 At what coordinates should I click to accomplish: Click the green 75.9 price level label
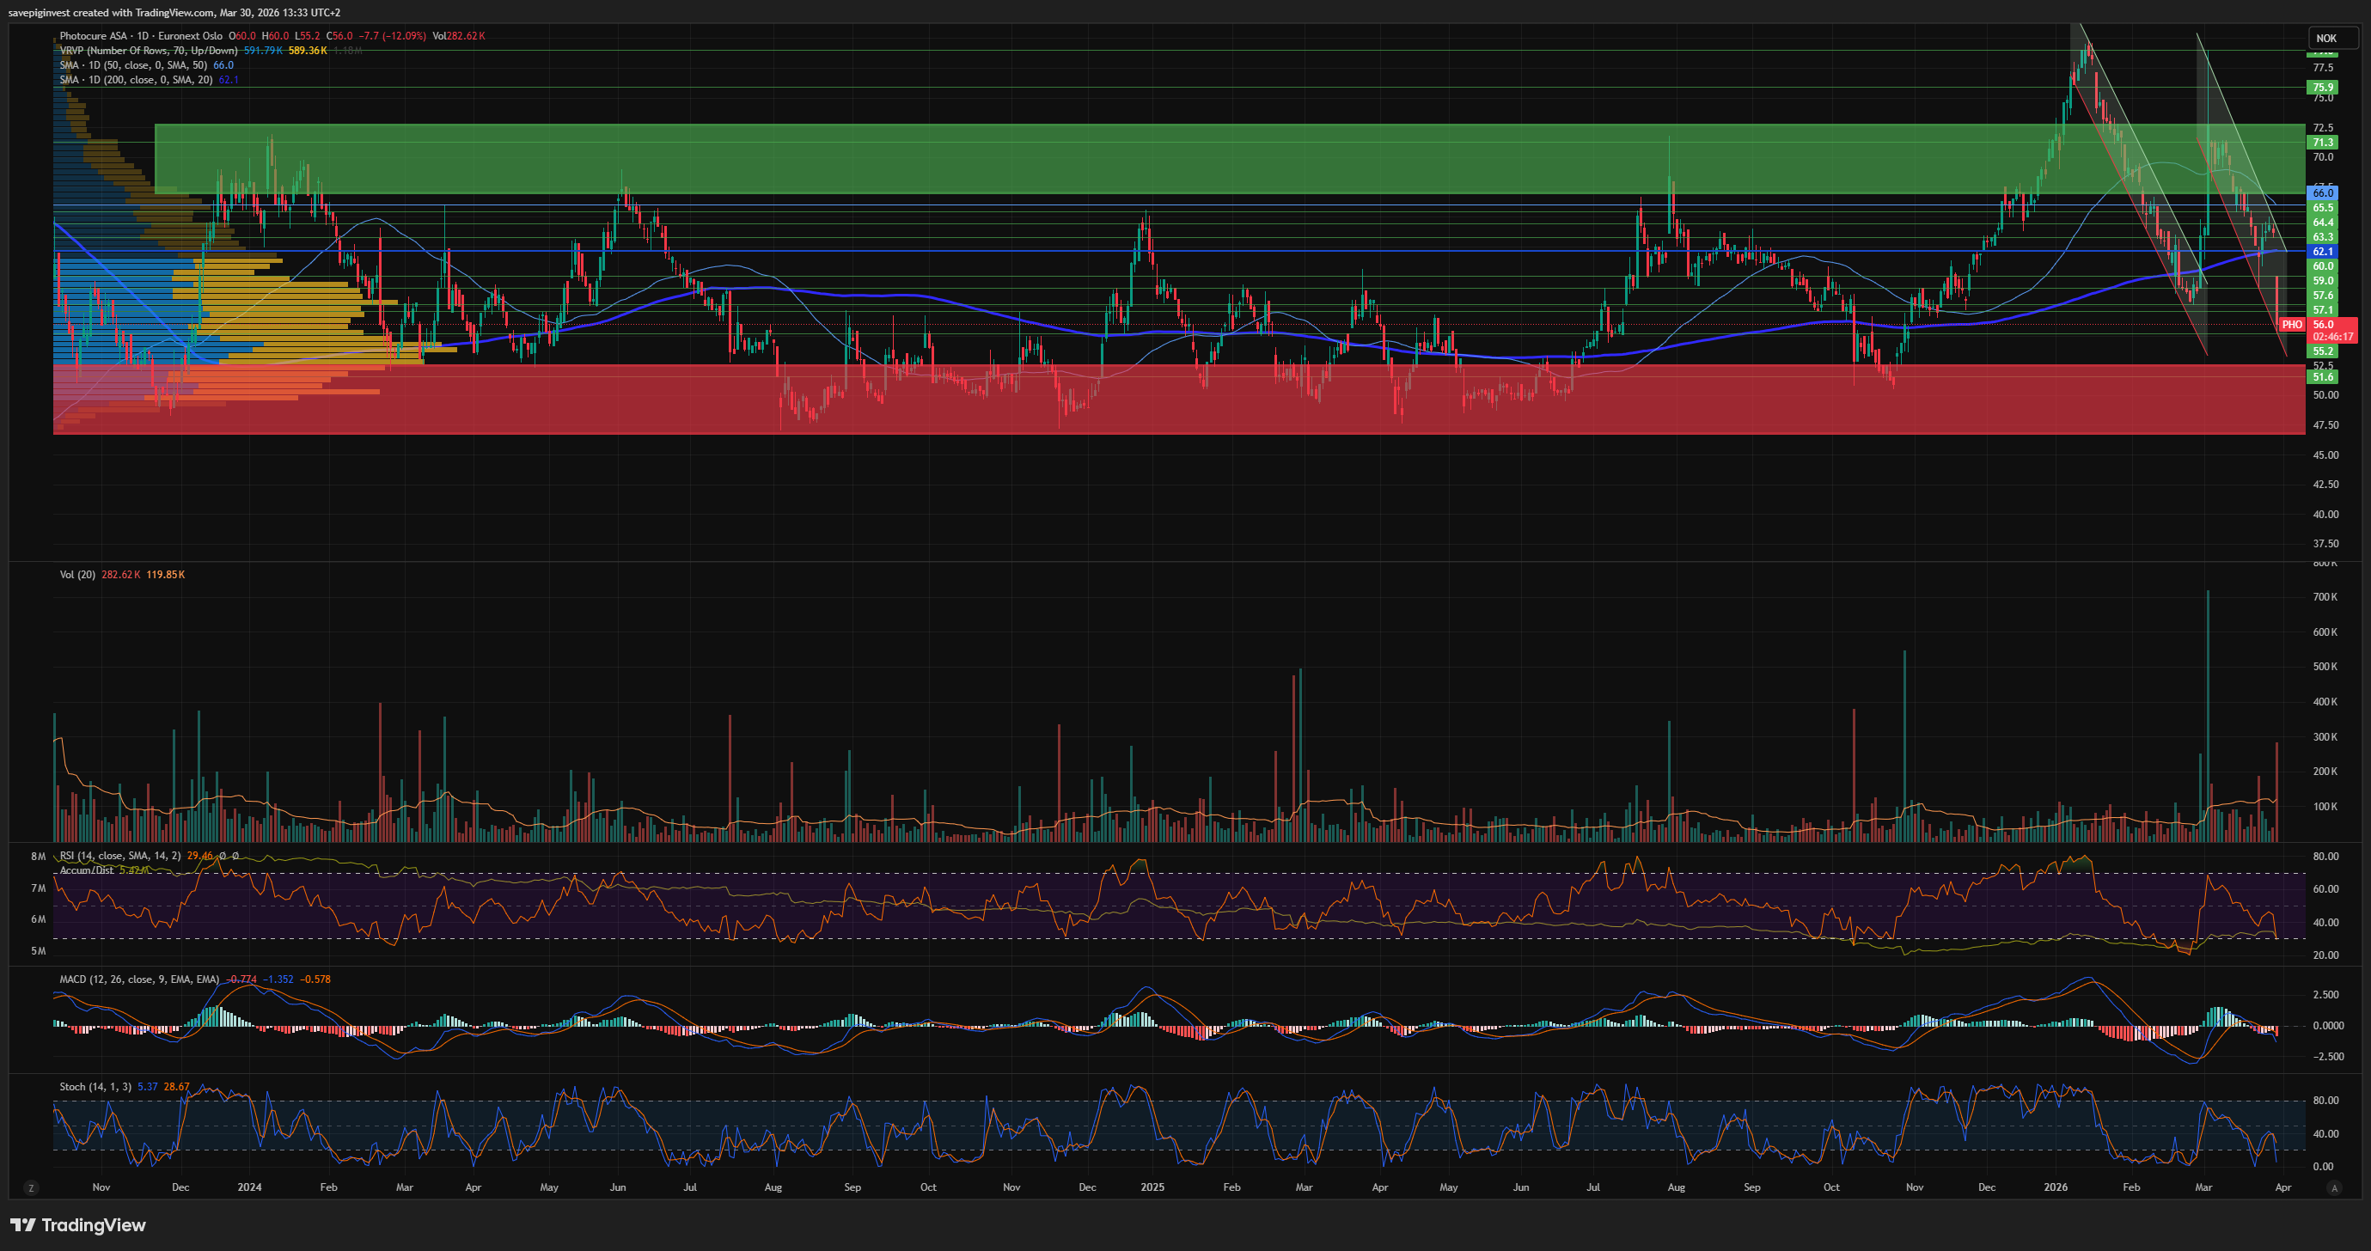2323,88
